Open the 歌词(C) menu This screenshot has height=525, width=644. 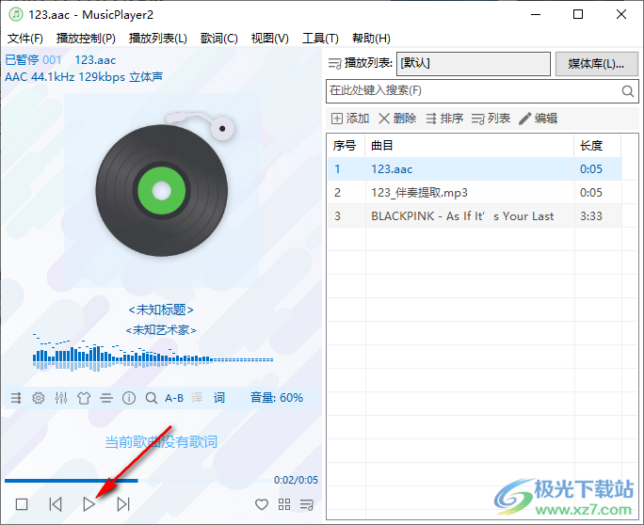(x=219, y=39)
